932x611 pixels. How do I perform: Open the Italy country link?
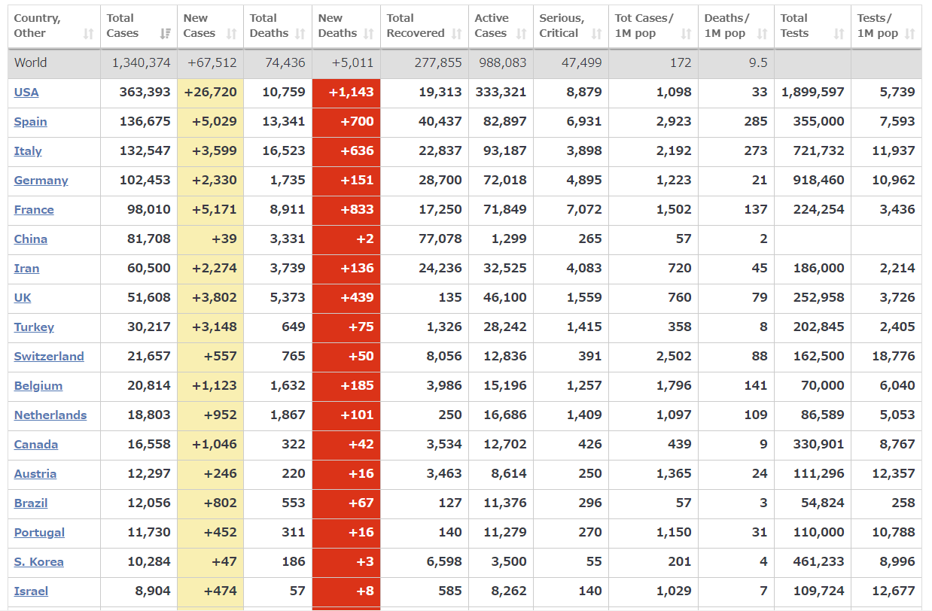pos(28,151)
